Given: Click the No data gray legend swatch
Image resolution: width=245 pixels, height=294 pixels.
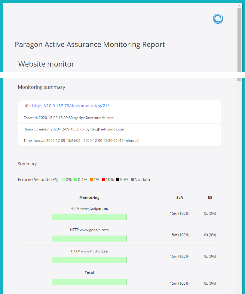Looking at the screenshot, I should (132, 180).
